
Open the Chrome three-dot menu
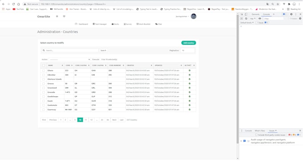tap(299, 4)
